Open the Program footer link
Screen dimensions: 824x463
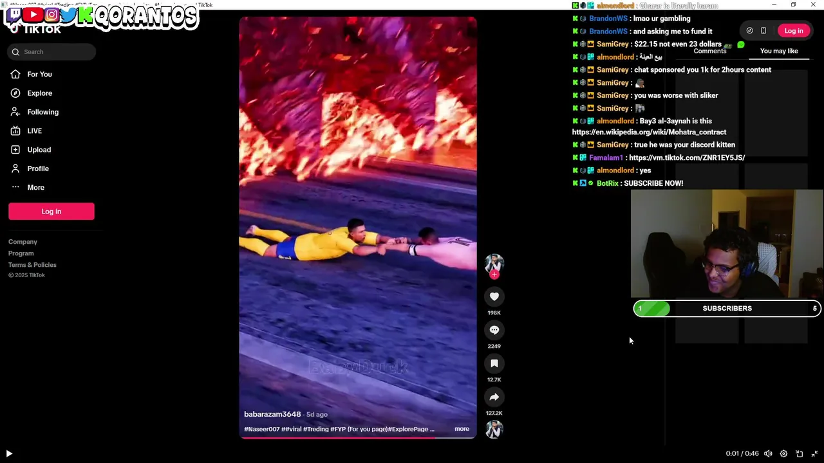21,253
